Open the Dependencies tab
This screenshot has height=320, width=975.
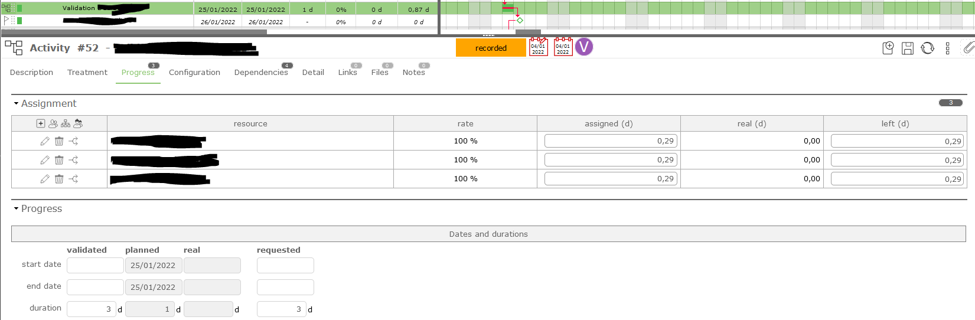coord(261,72)
